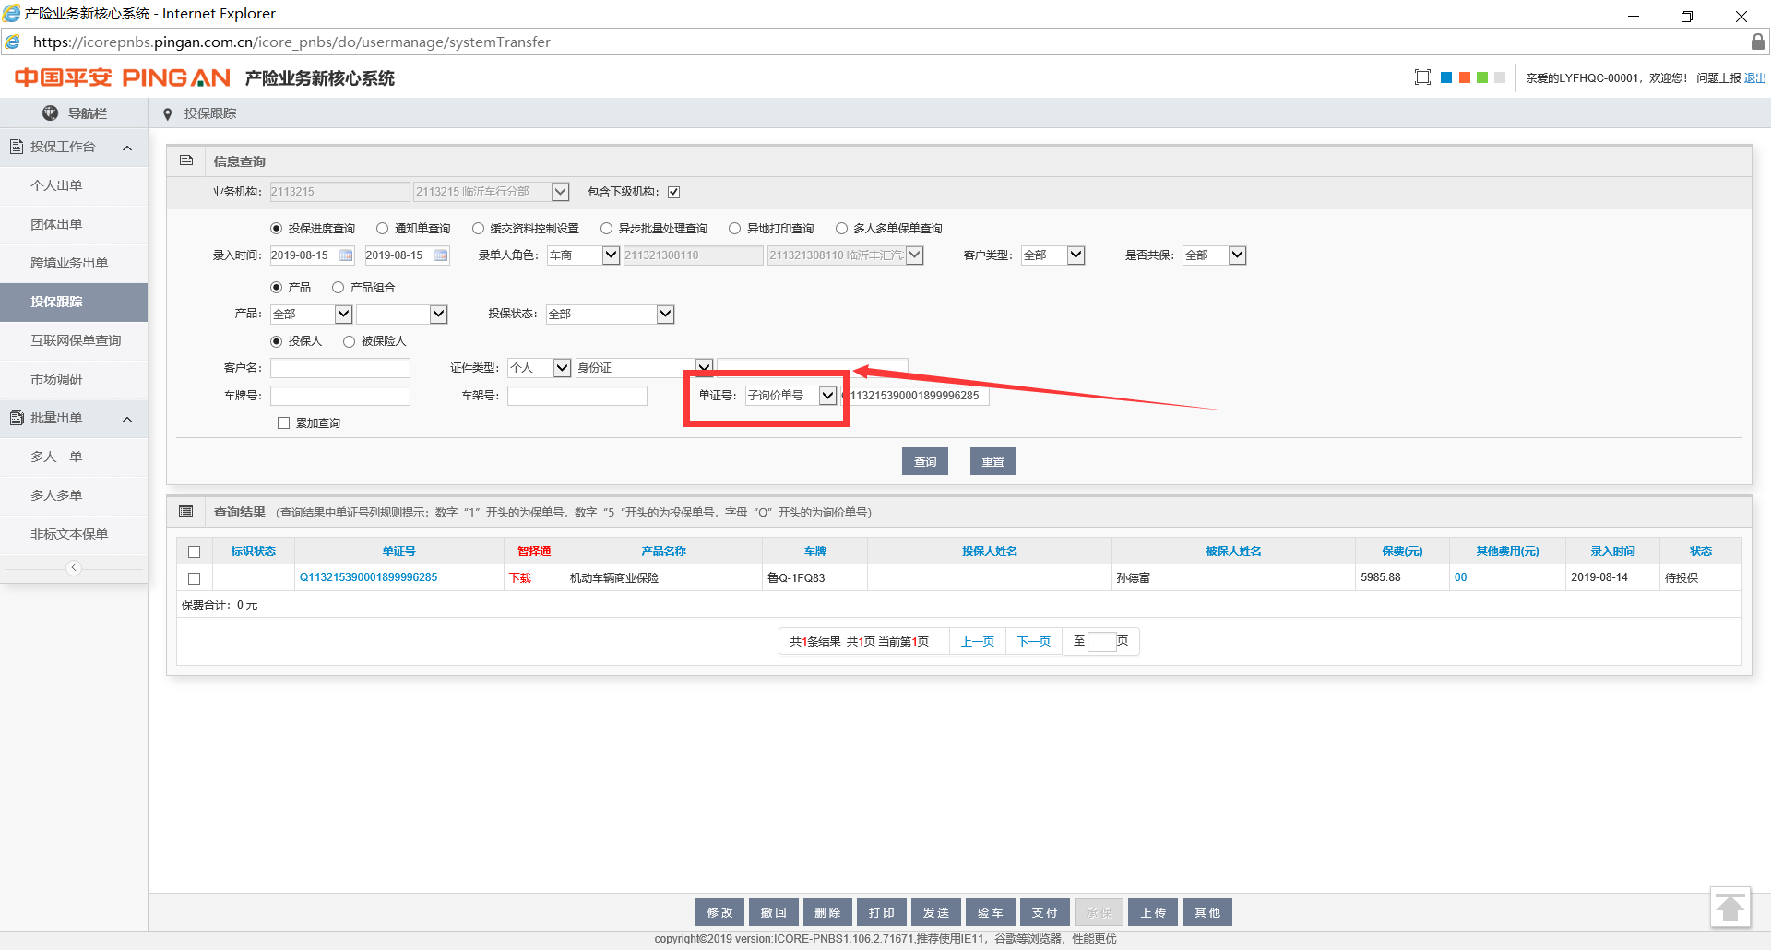
Task: Collapse the sidebar with the left arrow
Action: (x=74, y=567)
